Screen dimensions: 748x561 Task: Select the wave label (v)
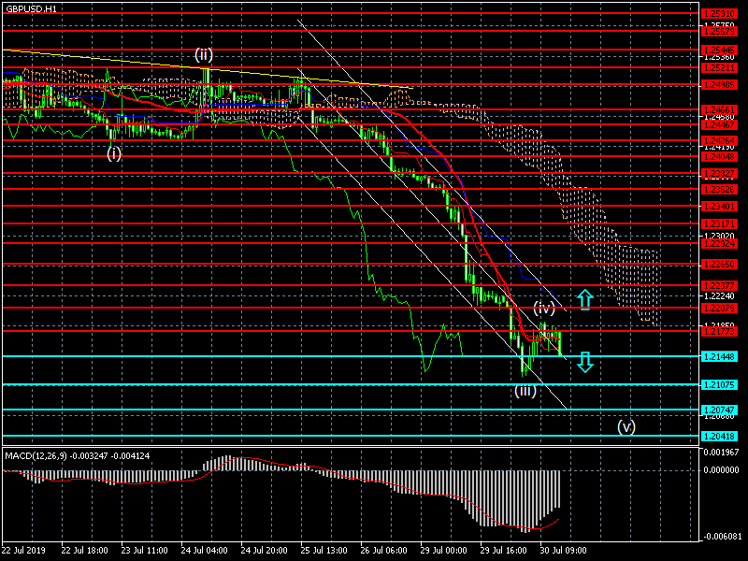[x=626, y=426]
